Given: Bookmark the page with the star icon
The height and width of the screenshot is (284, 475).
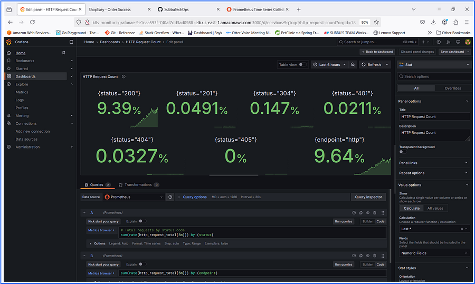Looking at the screenshot, I should click(376, 22).
